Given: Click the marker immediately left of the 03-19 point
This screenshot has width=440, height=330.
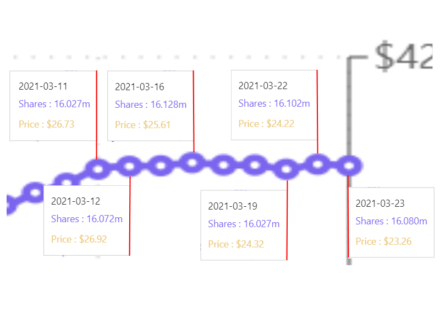Looking at the screenshot, I should [x=255, y=164].
